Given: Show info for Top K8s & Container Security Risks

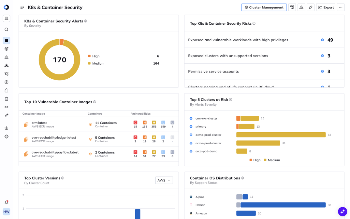Looking at the screenshot, I should pos(254,23).
